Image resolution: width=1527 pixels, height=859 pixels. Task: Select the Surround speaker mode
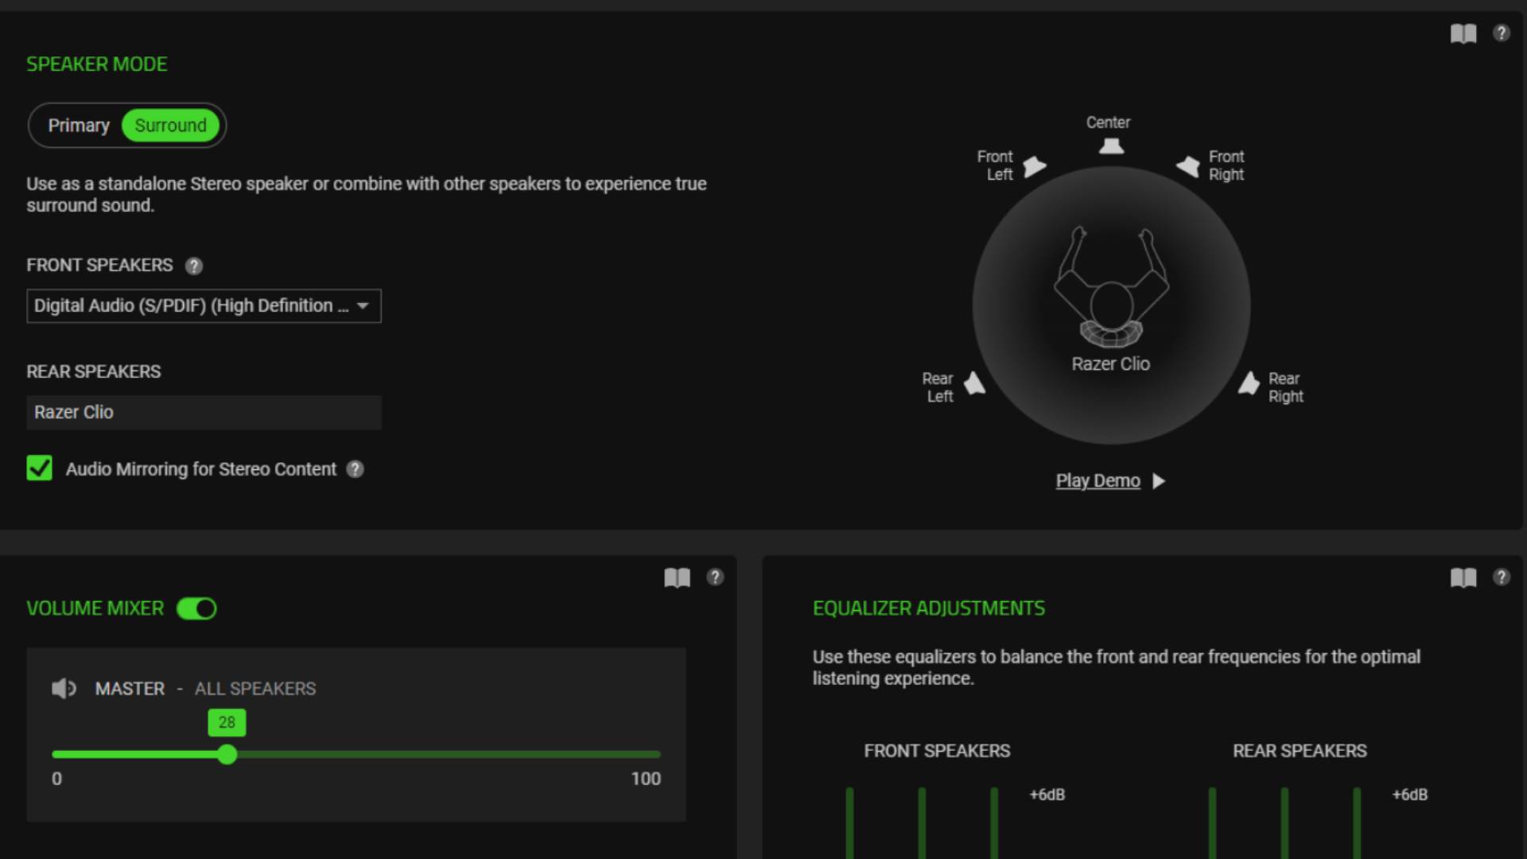tap(171, 126)
